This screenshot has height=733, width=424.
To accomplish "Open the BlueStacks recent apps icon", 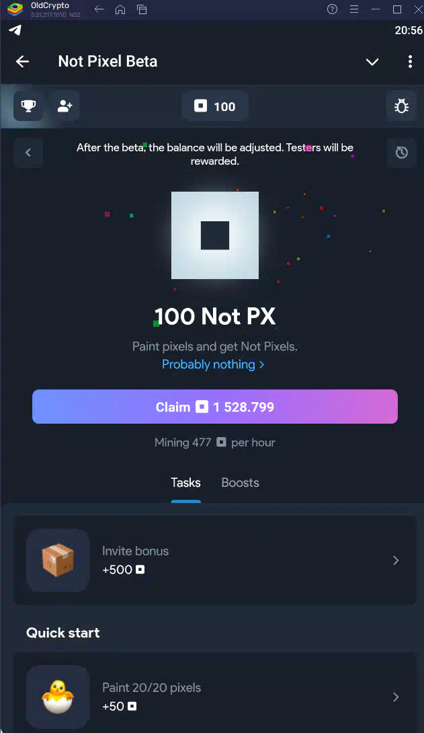I will pos(142,9).
